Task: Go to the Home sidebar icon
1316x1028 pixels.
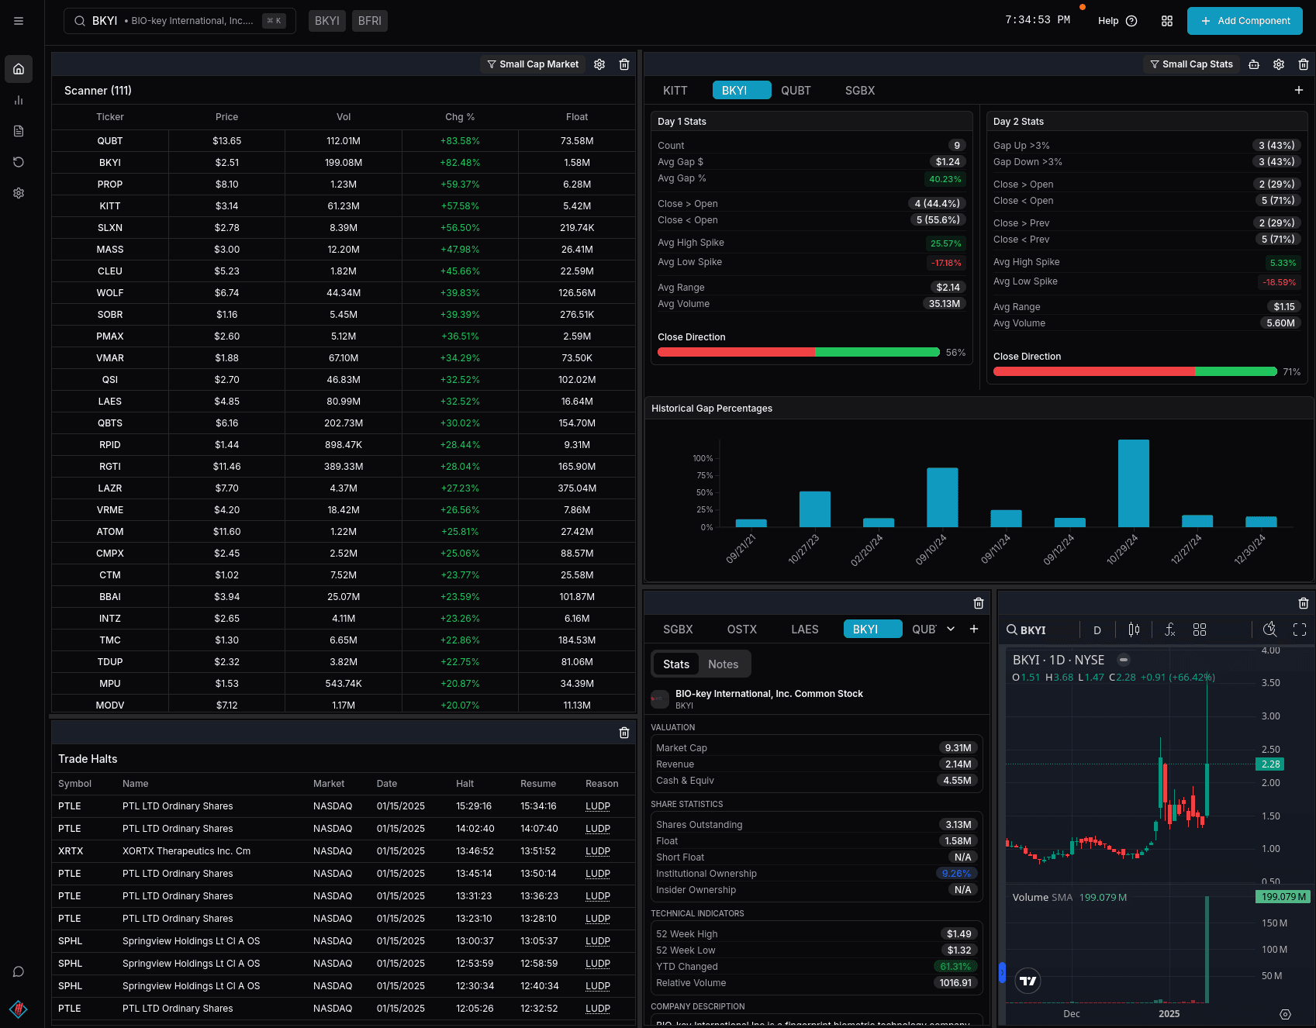Action: 19,69
